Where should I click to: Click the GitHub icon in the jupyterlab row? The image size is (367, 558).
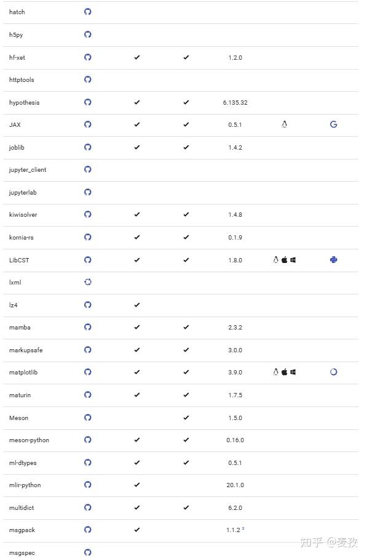[88, 192]
